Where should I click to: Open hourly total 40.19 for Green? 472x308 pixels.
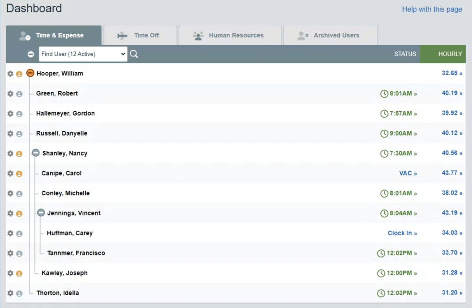click(x=452, y=93)
